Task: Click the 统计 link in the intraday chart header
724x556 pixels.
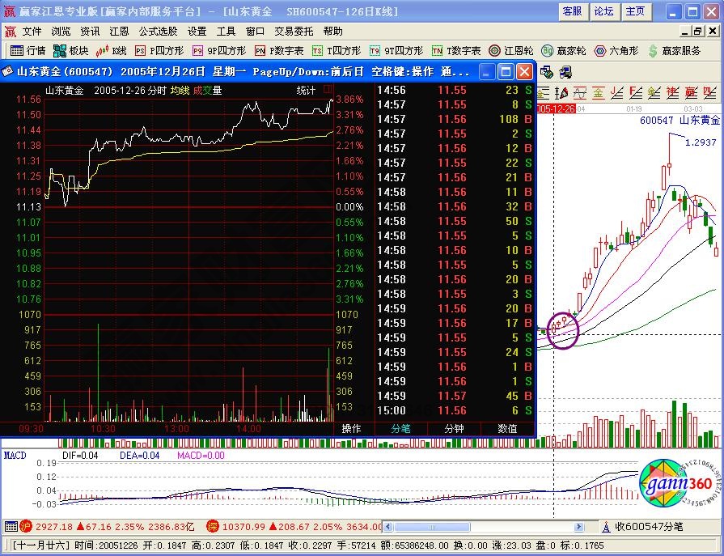Action: (x=306, y=91)
